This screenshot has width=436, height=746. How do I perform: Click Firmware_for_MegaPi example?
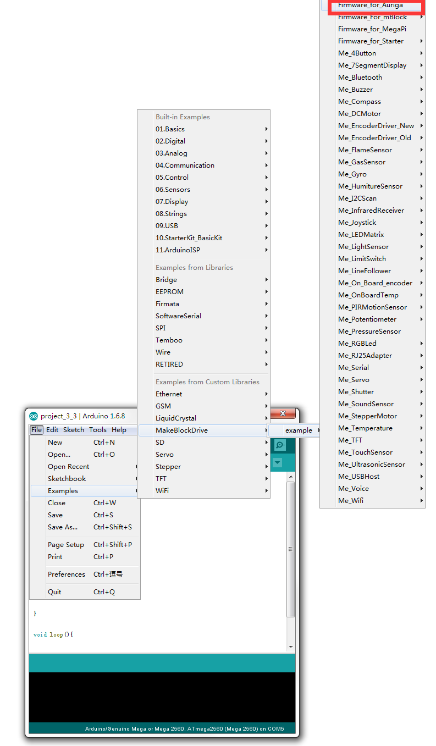pyautogui.click(x=372, y=29)
